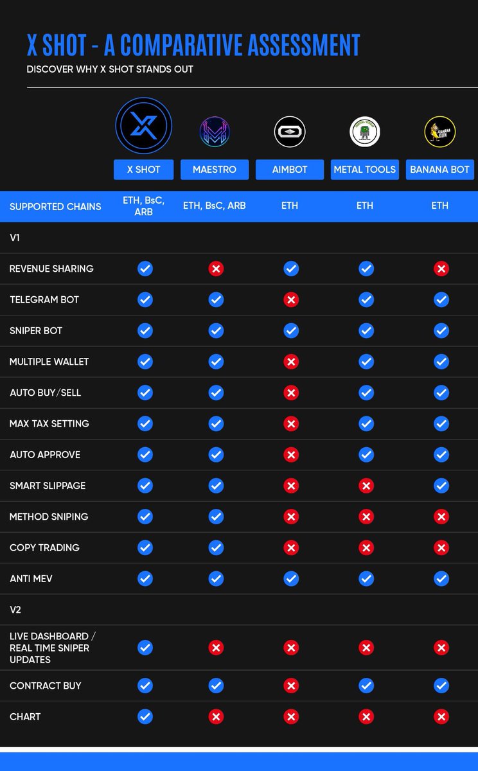Click Live Dashboard checkmark under X Shot

145,648
